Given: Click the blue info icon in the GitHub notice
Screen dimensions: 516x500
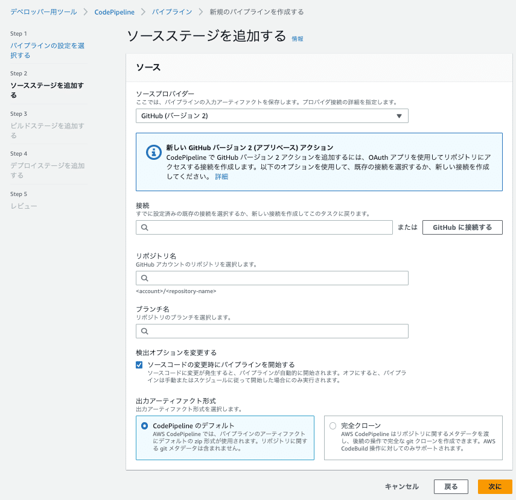Looking at the screenshot, I should 154,153.
